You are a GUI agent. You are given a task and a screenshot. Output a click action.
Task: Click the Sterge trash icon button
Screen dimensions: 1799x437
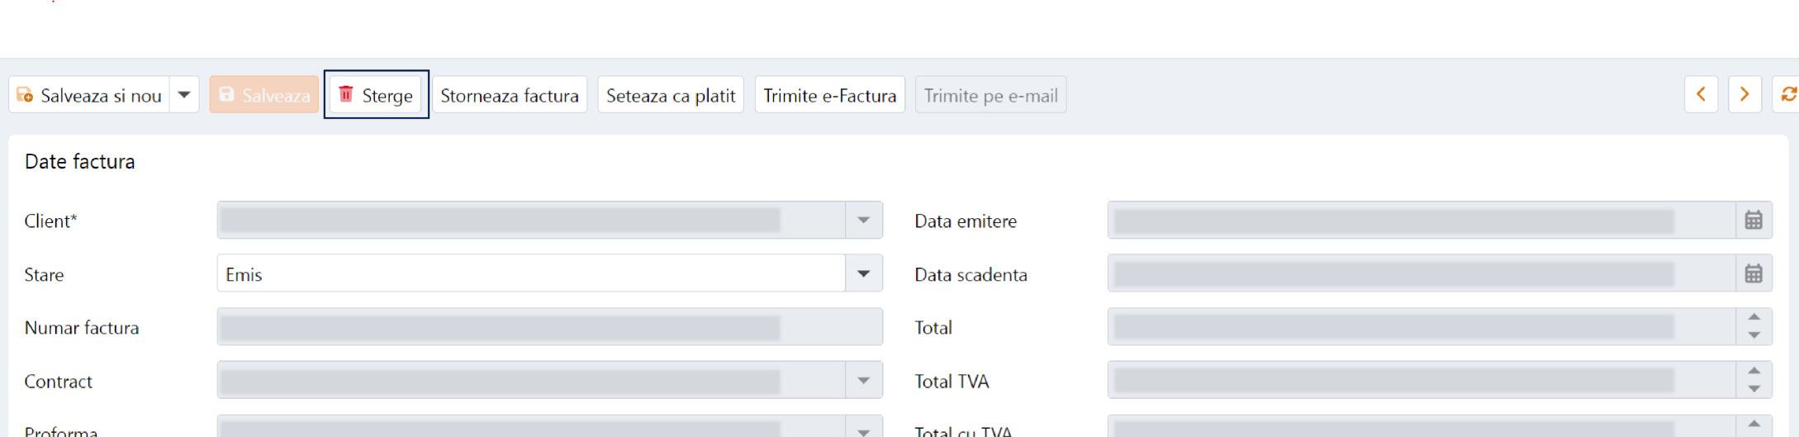[376, 95]
